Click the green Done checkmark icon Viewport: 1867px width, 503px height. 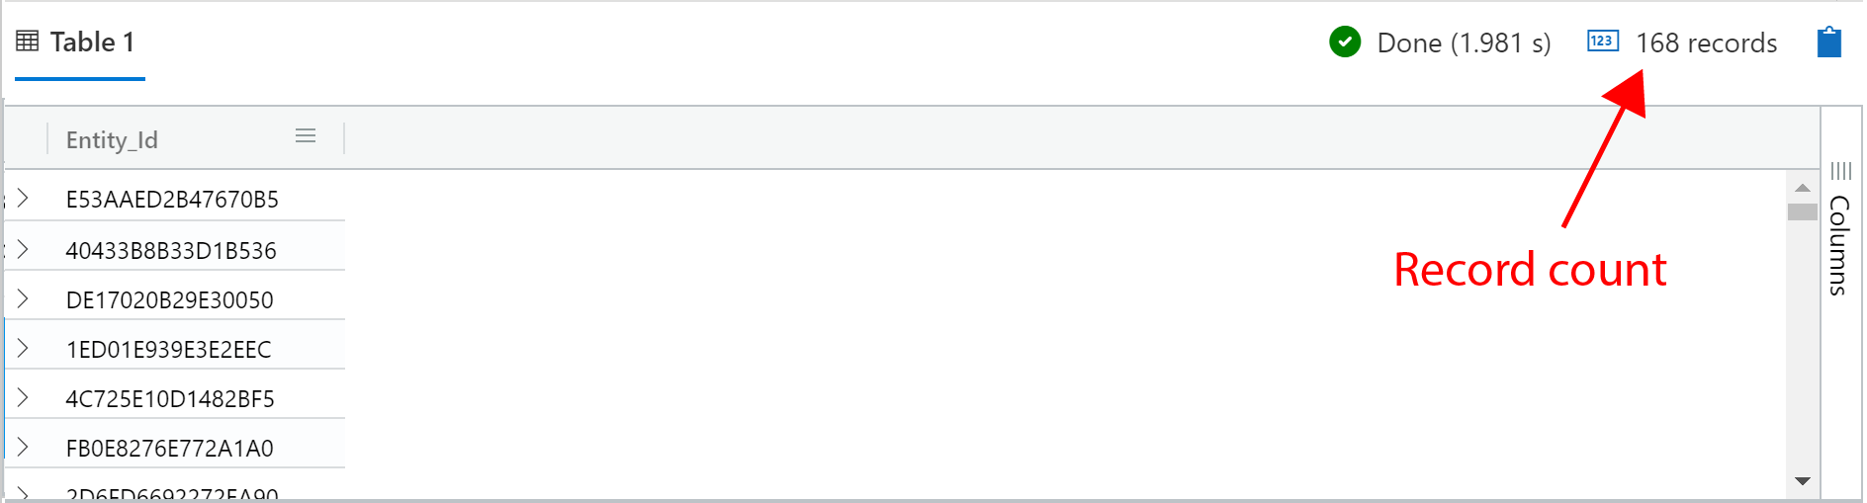click(1345, 42)
